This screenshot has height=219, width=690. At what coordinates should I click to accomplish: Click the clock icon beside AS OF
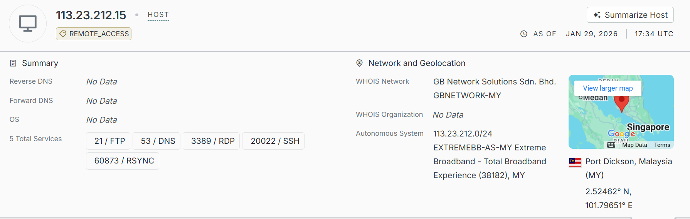pos(523,34)
